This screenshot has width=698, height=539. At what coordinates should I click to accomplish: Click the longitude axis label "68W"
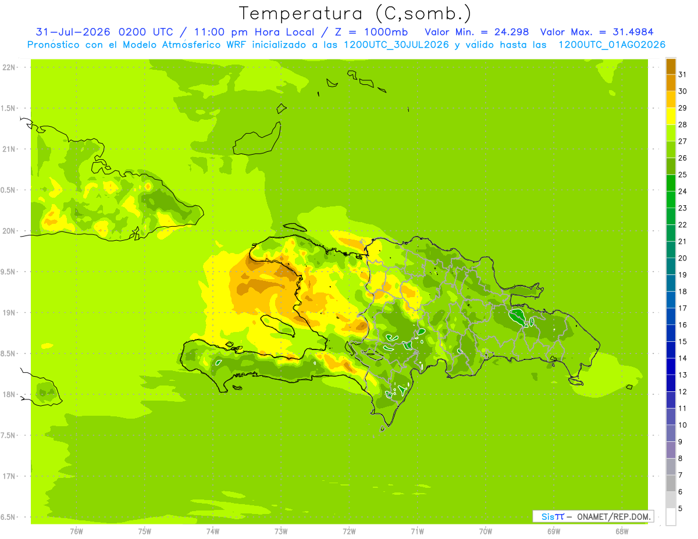point(622,531)
